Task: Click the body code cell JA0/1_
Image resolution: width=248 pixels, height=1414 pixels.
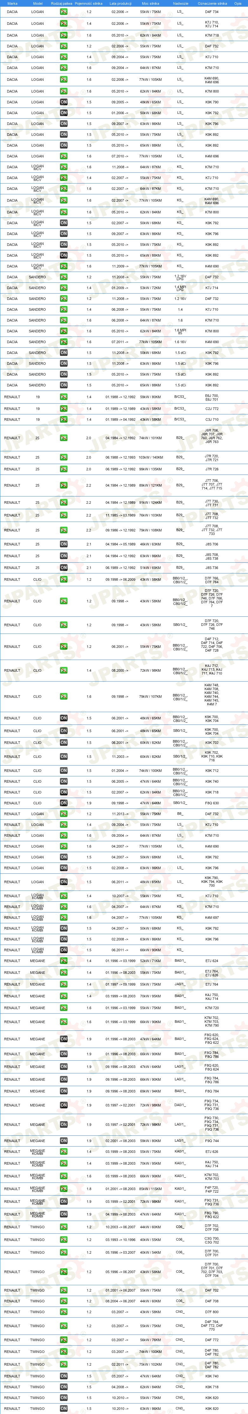Action: (x=180, y=984)
